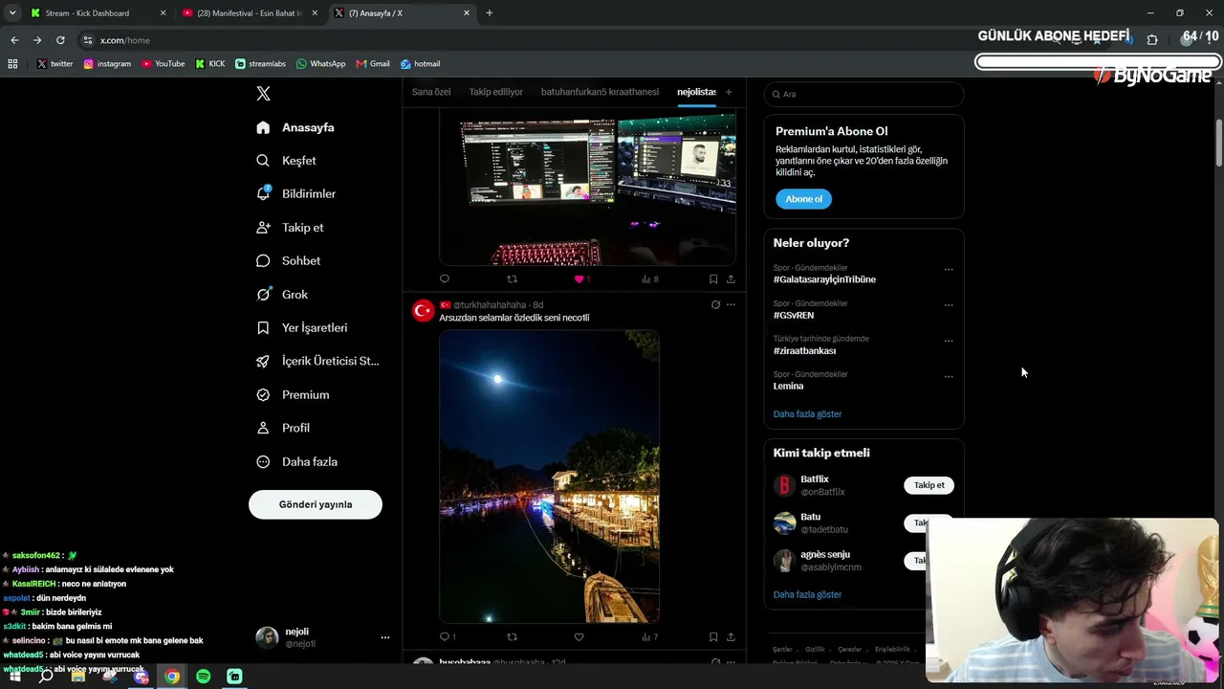Open the #GSvREN trend
1224x689 pixels.
(x=794, y=315)
